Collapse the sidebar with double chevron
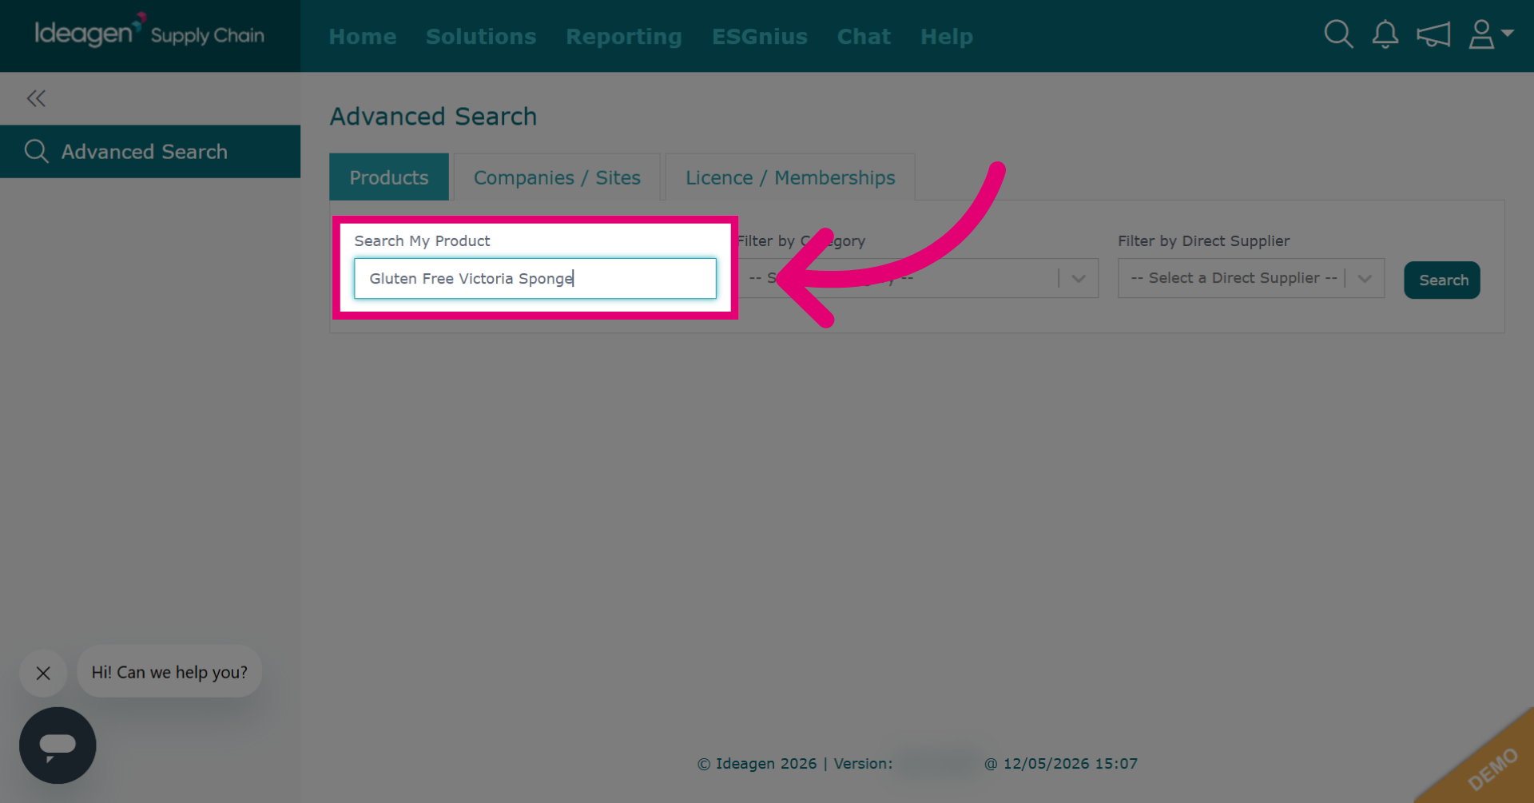The image size is (1534, 803). pyautogui.click(x=36, y=98)
